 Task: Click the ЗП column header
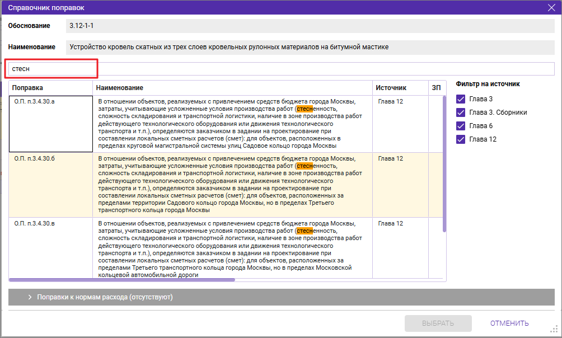(x=436, y=88)
